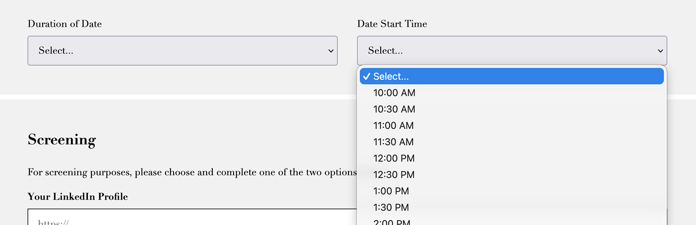
Task: Pick 12:00 PM from time list
Action: click(394, 158)
